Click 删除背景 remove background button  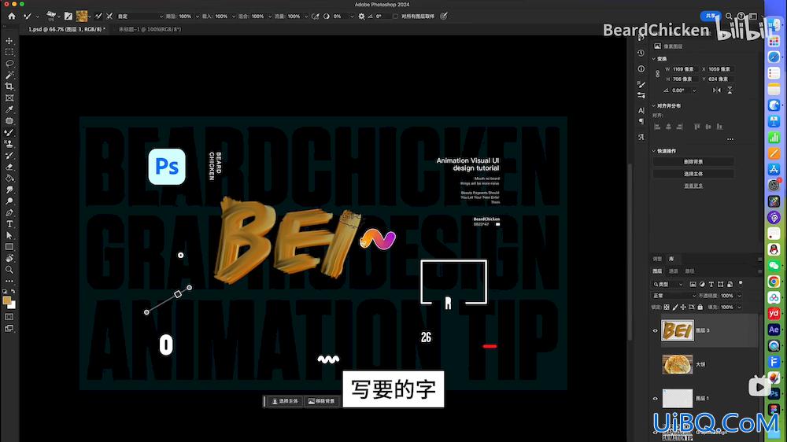pos(693,162)
